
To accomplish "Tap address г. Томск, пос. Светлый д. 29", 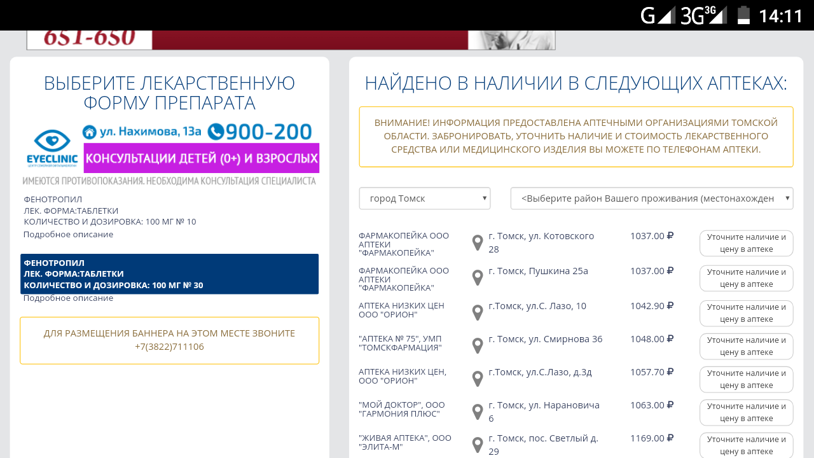I will tap(543, 445).
